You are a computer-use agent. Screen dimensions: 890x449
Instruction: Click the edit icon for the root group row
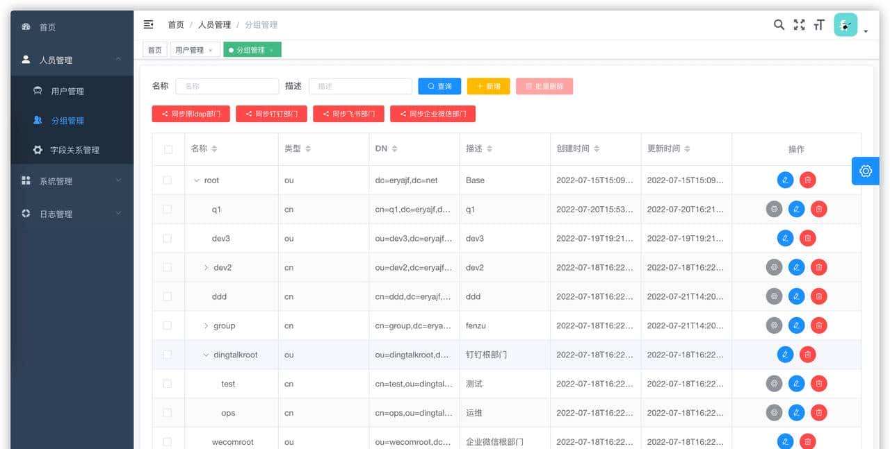tap(785, 179)
